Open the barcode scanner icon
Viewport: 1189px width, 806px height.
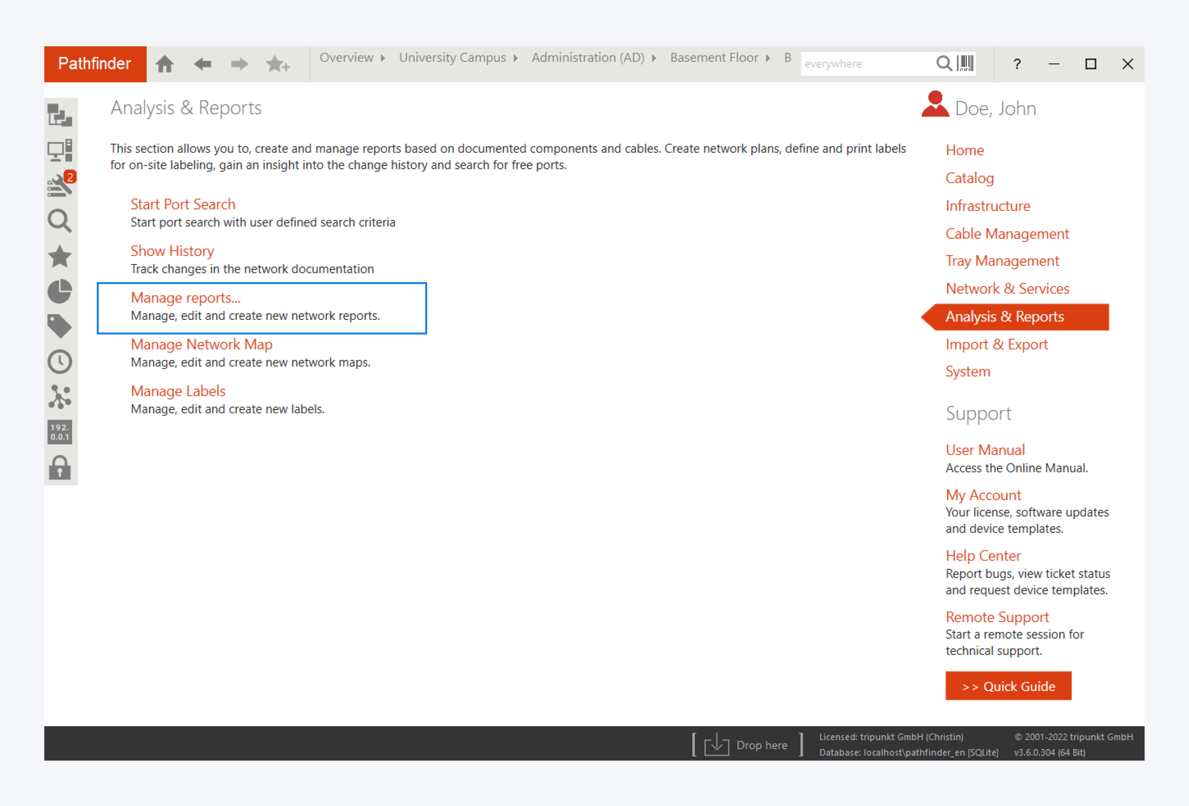[965, 63]
